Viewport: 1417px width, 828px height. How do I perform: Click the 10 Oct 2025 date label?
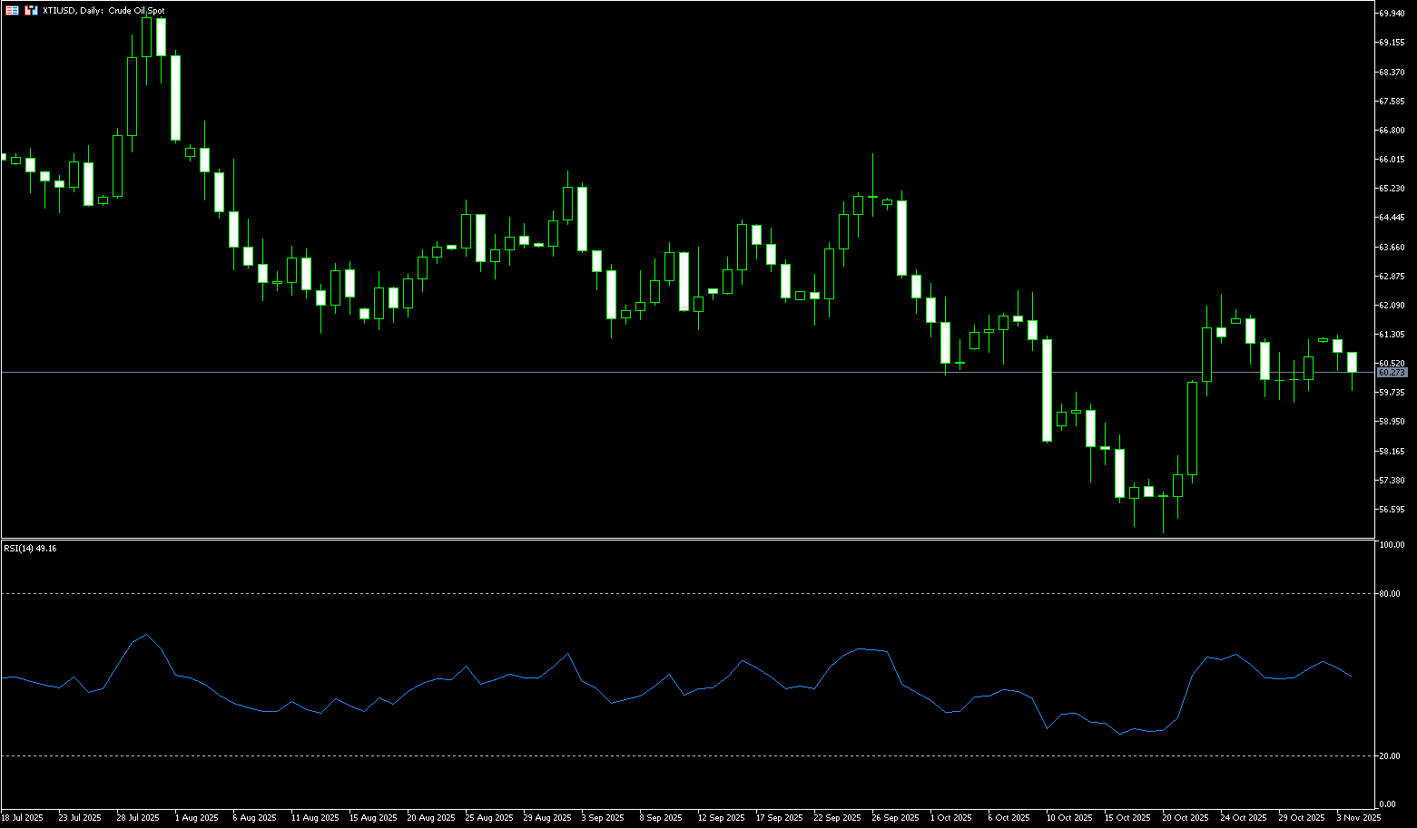coord(1068,818)
